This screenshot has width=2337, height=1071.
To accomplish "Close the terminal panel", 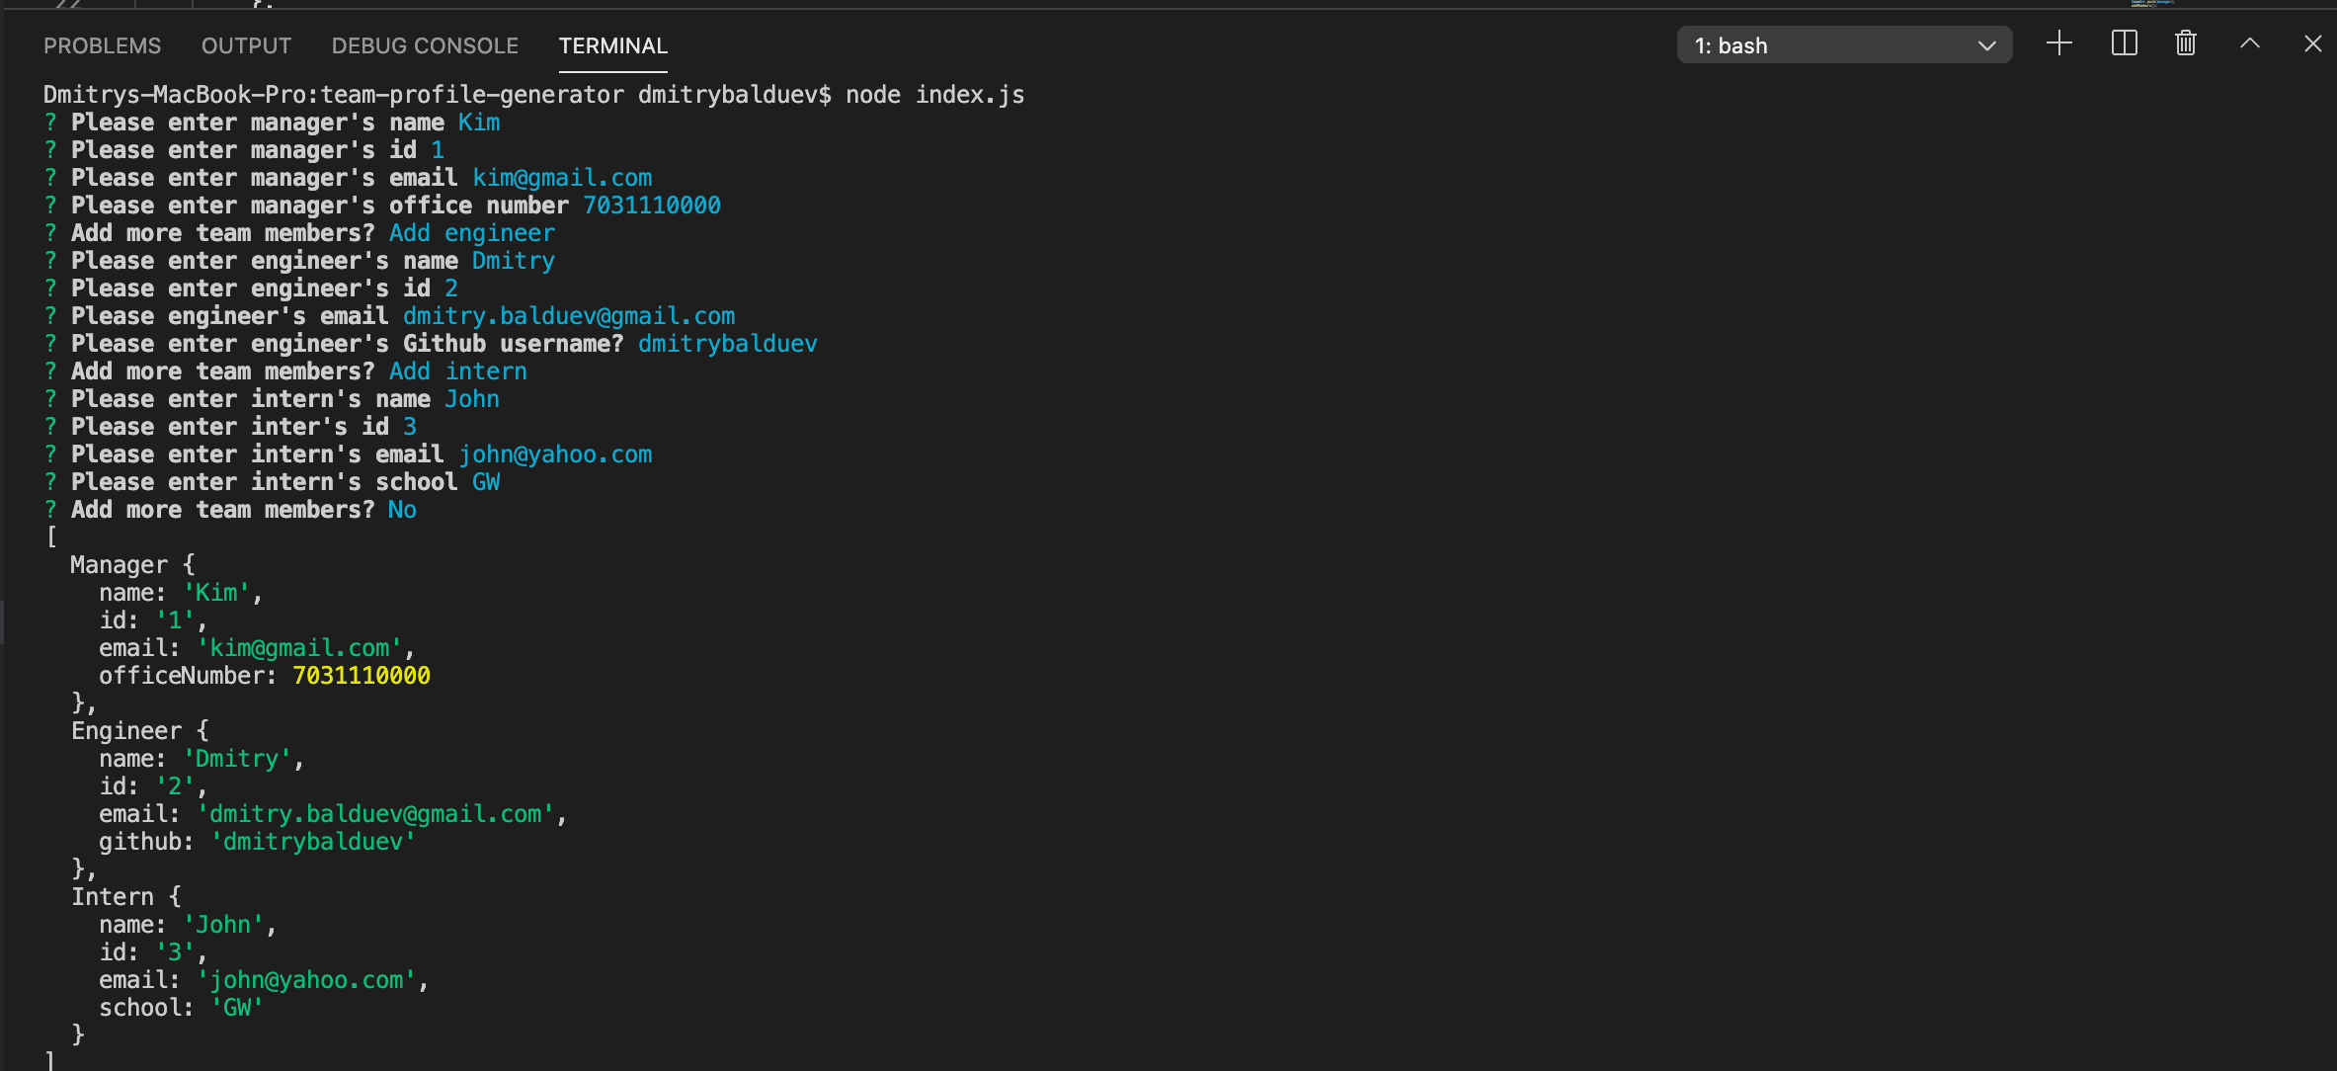I will tap(2312, 43).
